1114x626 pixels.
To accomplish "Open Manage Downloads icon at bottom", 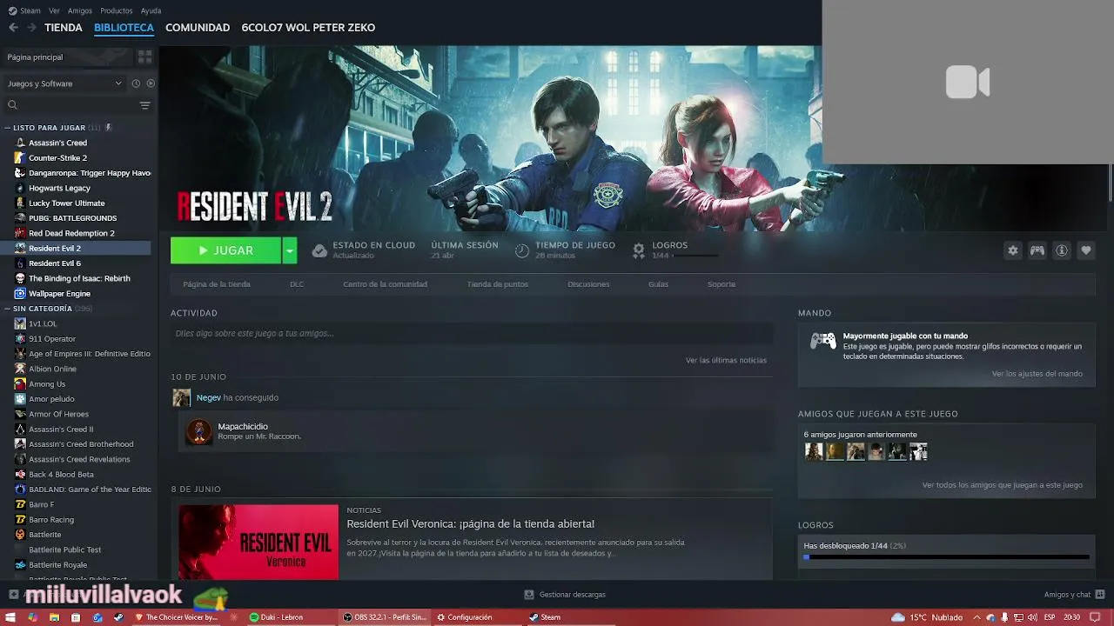I will pyautogui.click(x=528, y=595).
